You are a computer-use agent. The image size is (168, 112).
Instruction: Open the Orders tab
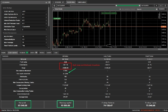[x=34, y=53]
